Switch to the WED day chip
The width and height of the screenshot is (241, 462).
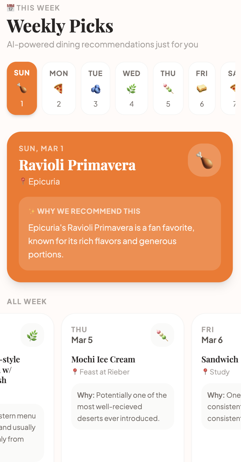point(132,88)
